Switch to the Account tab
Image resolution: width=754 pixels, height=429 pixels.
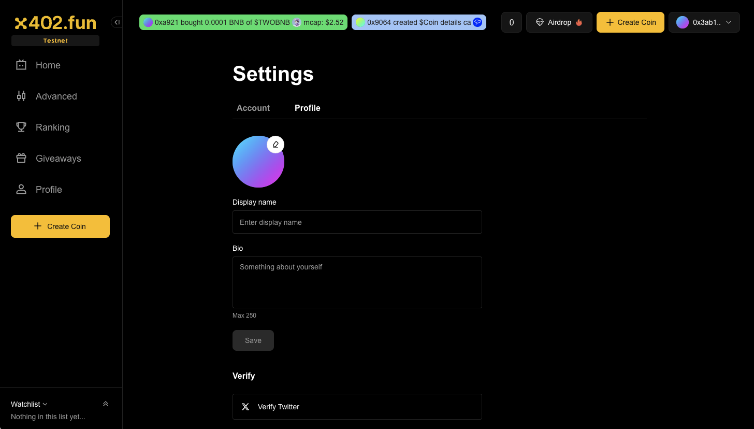click(x=253, y=108)
